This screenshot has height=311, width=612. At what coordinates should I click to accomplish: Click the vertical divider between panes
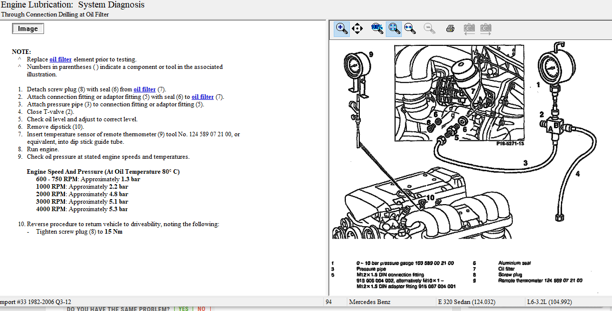328,160
